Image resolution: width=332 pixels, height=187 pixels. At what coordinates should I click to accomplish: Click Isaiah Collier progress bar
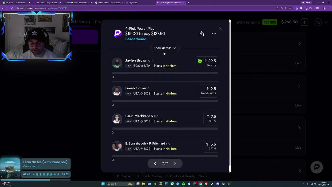[165, 101]
